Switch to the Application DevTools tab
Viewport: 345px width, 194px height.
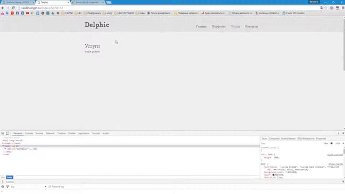click(84, 133)
